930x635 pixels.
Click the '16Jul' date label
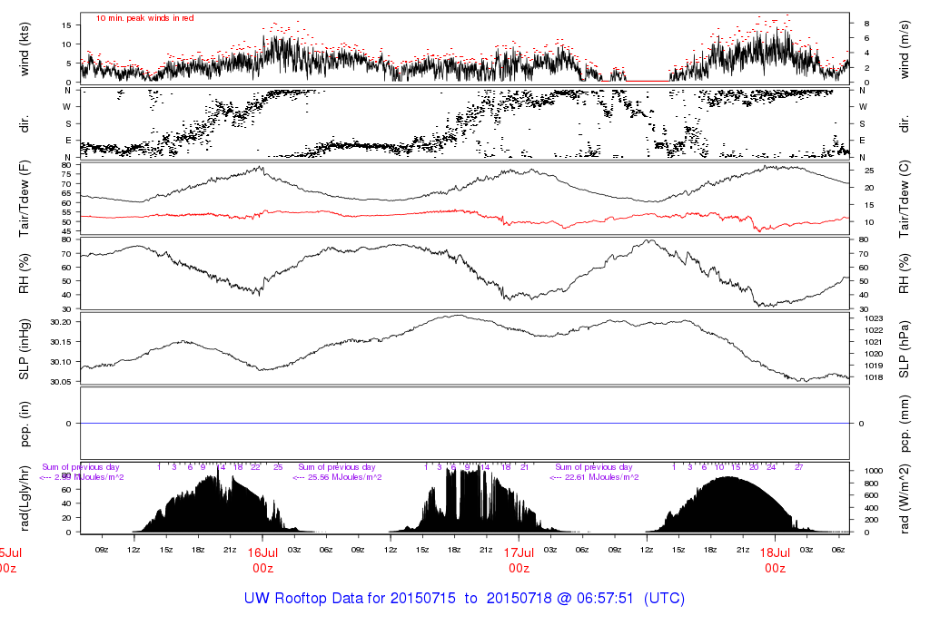tap(262, 552)
